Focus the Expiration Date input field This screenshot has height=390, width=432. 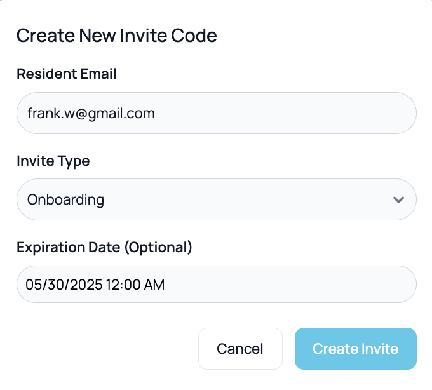point(254,285)
